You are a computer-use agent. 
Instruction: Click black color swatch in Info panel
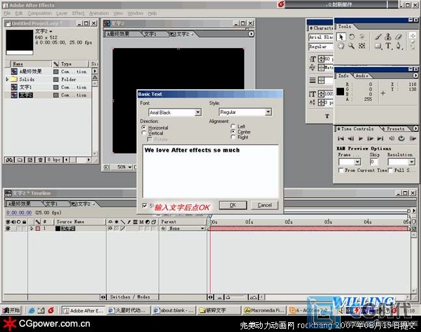coord(340,91)
